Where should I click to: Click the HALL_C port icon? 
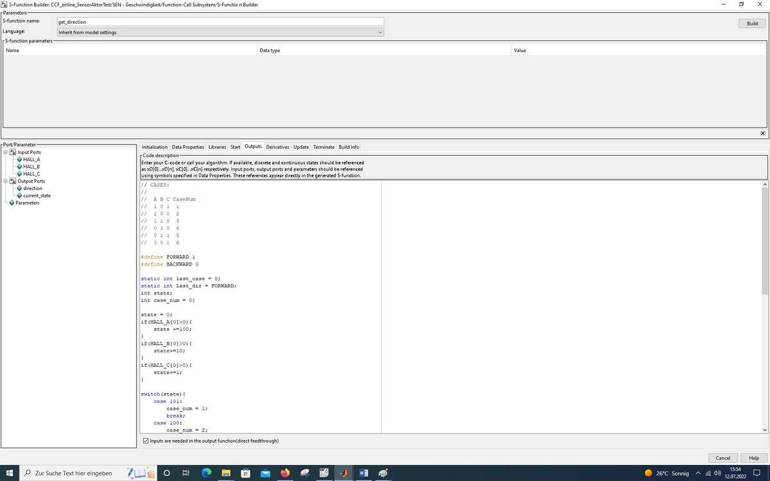(19, 174)
